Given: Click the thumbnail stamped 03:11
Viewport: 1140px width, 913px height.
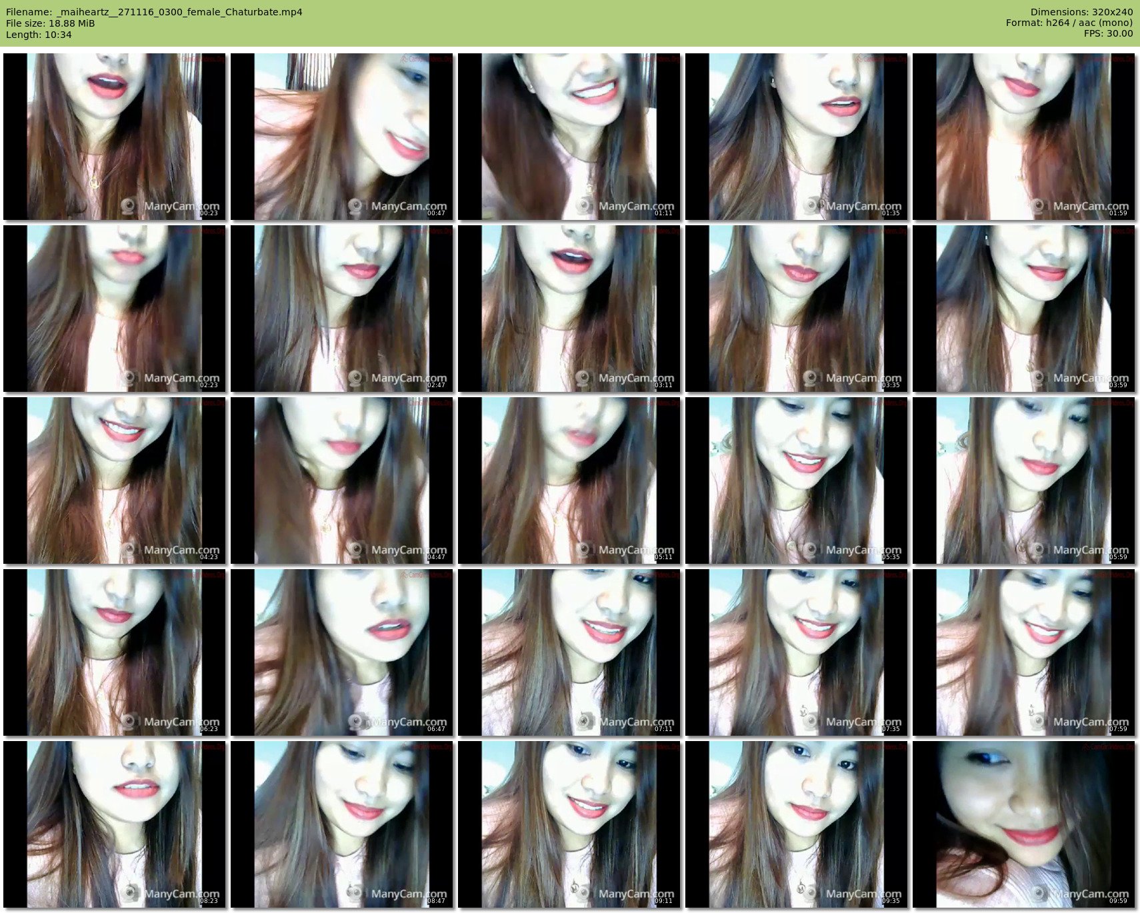Looking at the screenshot, I should (569, 309).
